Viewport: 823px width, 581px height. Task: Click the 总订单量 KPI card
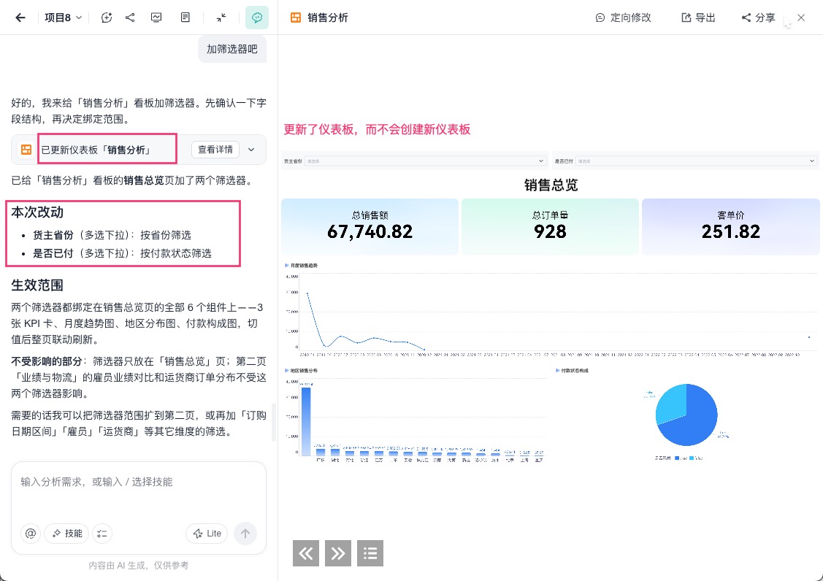550,227
